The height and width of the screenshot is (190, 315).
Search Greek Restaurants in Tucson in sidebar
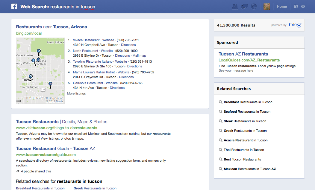click(245, 131)
